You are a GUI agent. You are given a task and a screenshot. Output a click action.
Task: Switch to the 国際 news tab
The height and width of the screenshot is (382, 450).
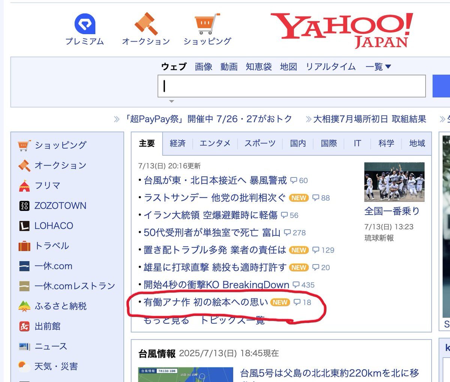pyautogui.click(x=328, y=143)
